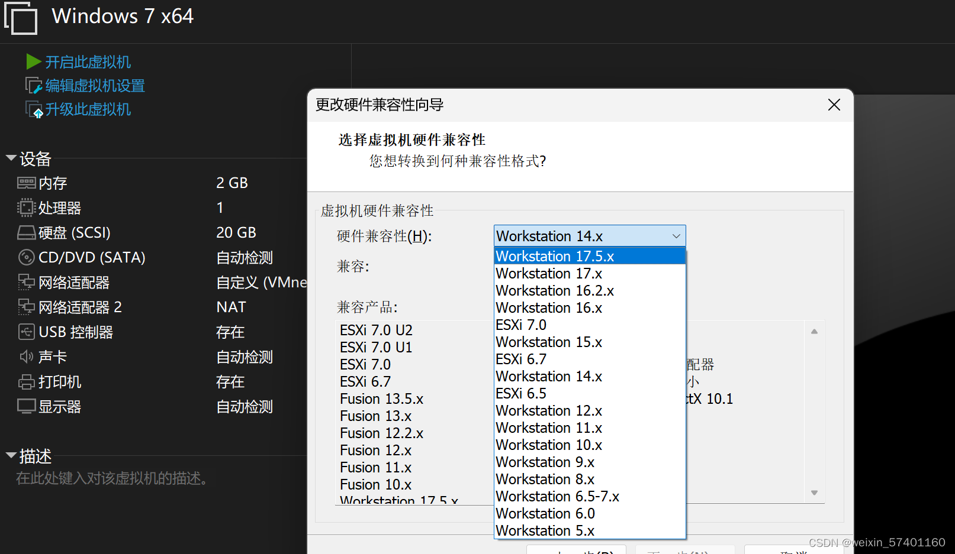Open the 硬件兼容性 dropdown arrow
Viewport: 955px width, 554px height.
click(x=676, y=236)
